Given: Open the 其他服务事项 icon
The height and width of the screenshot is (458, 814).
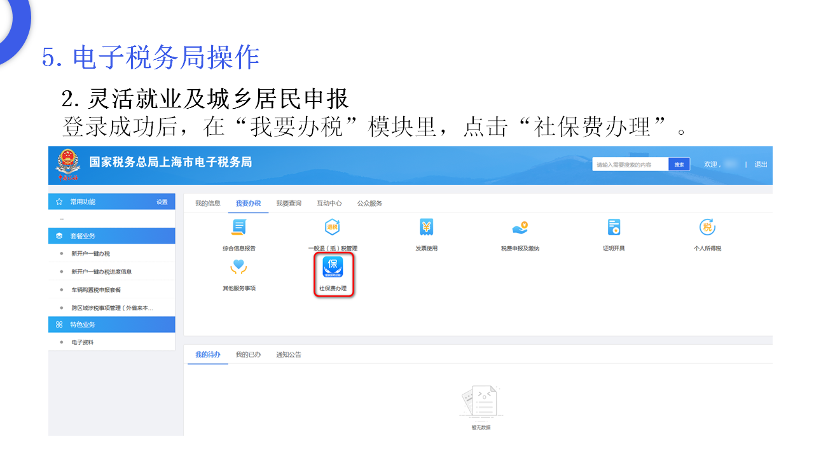Looking at the screenshot, I should click(x=239, y=267).
